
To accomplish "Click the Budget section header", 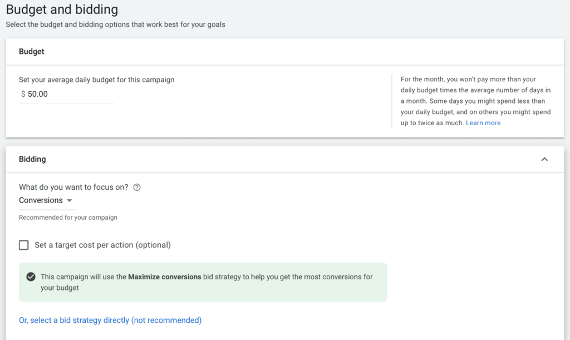I will click(x=32, y=52).
